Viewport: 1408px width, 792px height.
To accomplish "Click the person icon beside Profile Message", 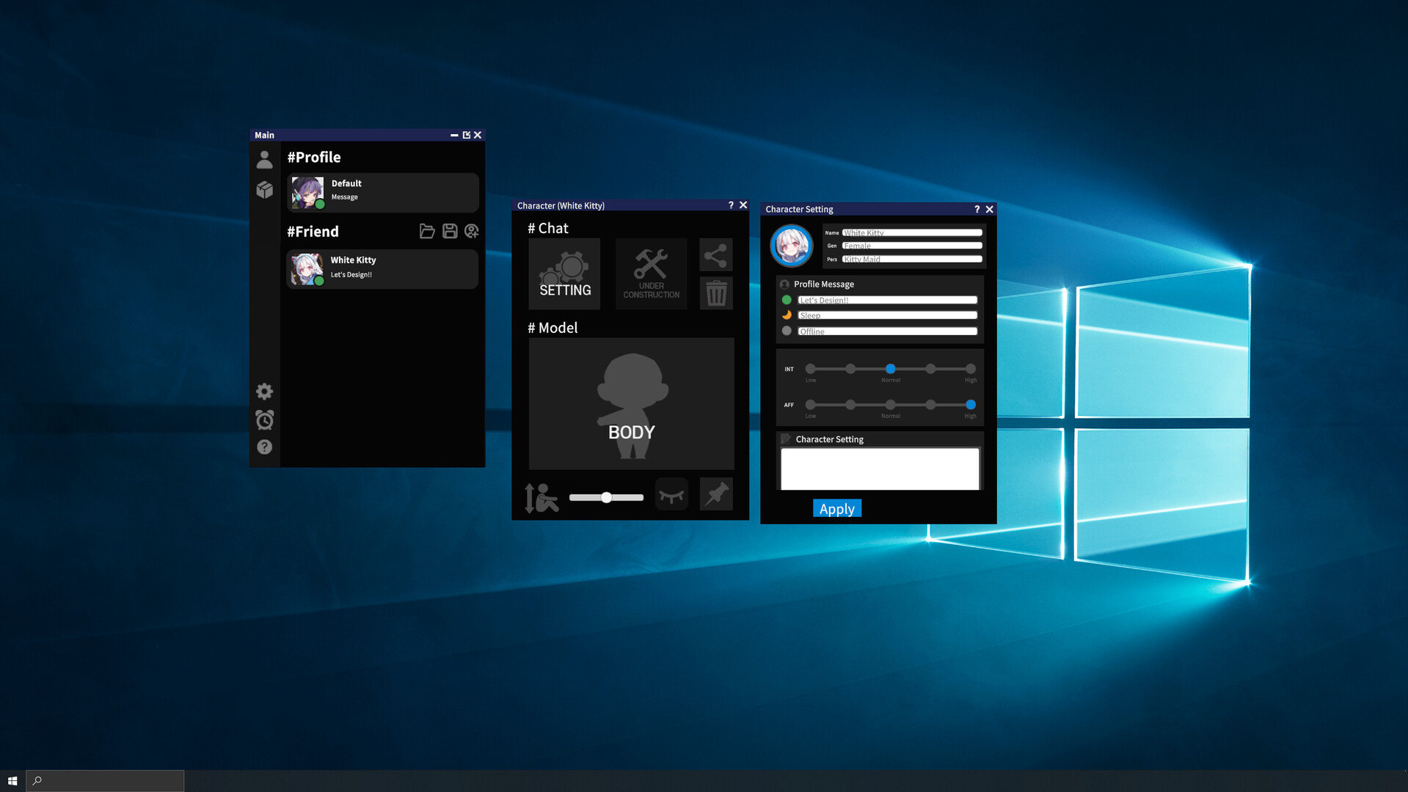I will [784, 285].
